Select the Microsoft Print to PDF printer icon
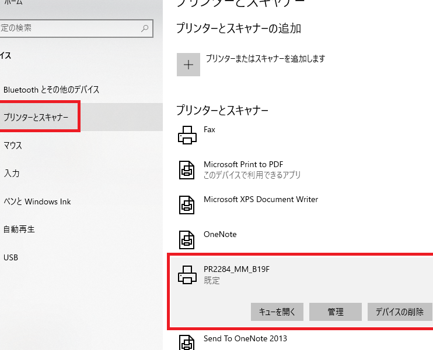Screen dimensions: 433x350 (x=187, y=169)
